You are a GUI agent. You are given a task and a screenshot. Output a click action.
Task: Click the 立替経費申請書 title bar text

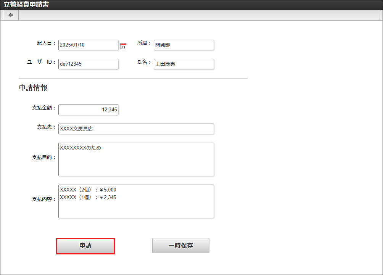coord(26,5)
